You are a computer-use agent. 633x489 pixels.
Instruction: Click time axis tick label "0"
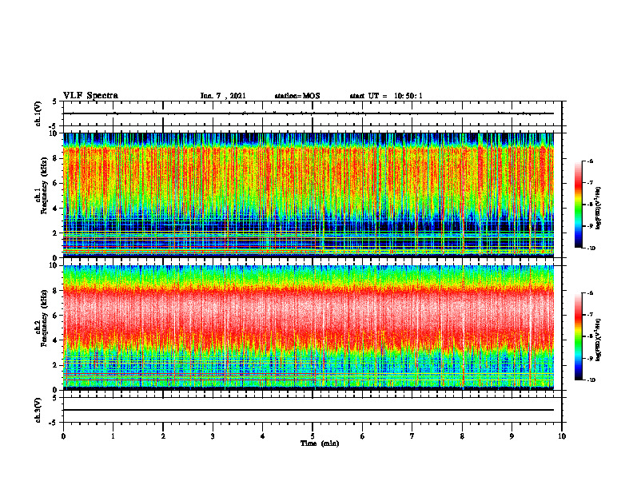(x=63, y=436)
